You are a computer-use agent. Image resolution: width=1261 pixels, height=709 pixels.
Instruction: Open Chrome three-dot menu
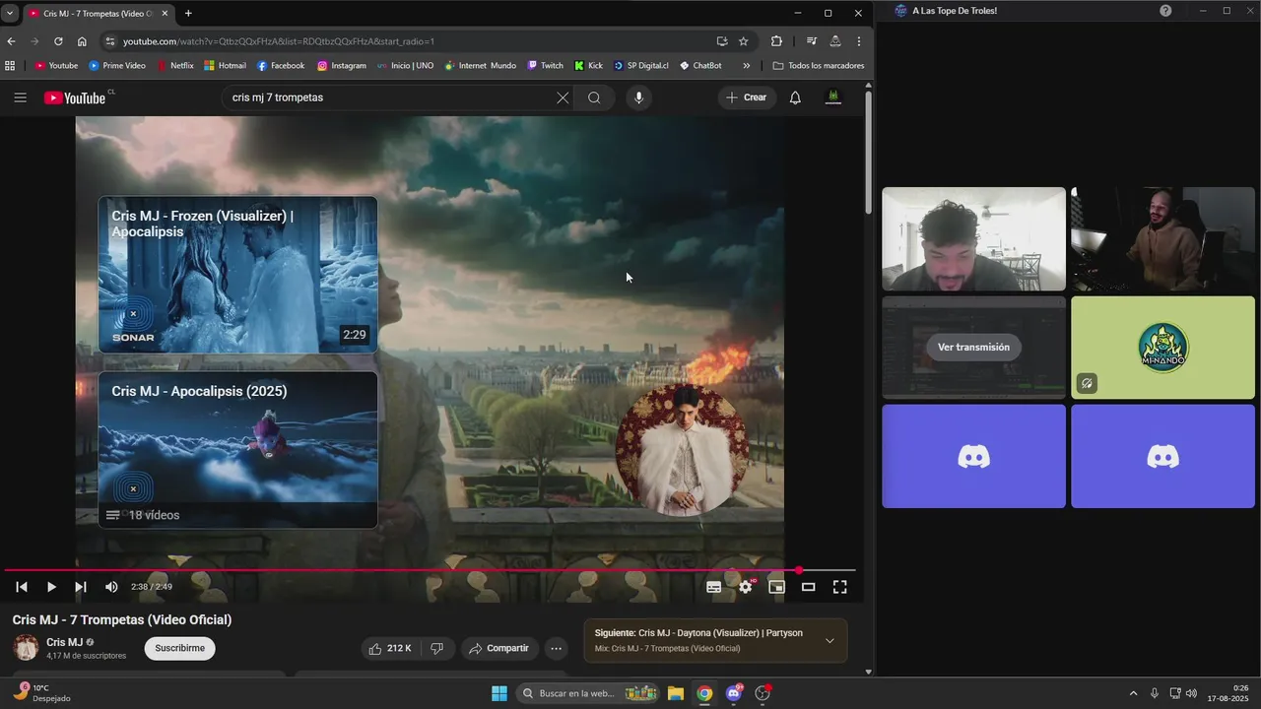click(x=859, y=41)
